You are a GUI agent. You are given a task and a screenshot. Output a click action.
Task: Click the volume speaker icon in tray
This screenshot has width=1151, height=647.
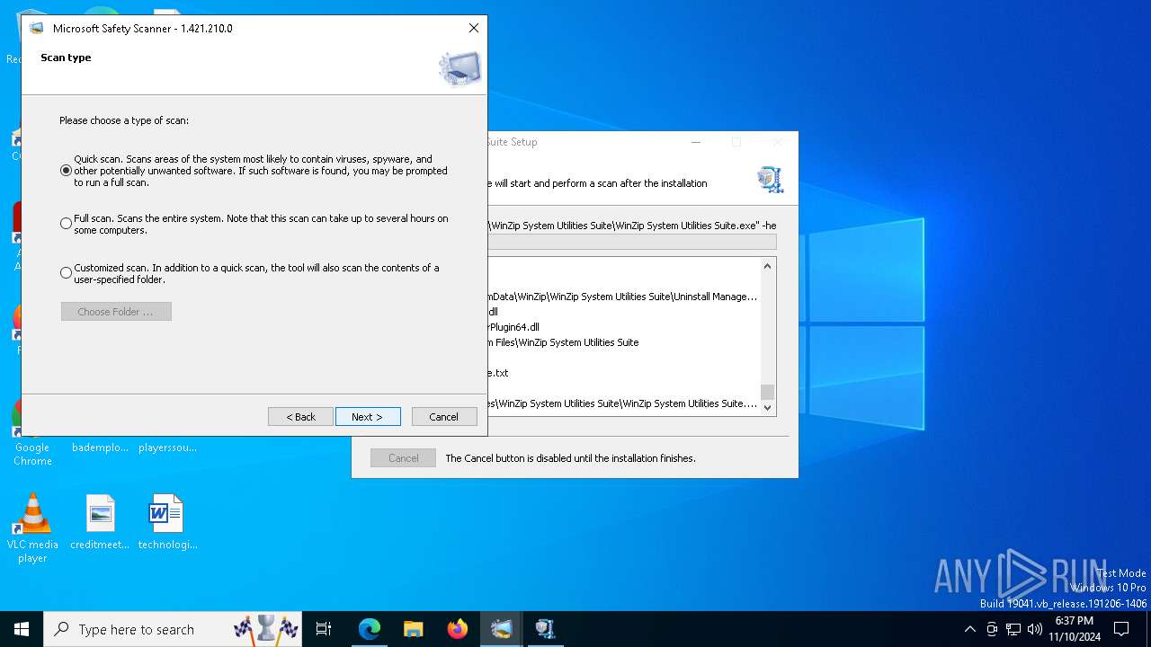(1035, 629)
